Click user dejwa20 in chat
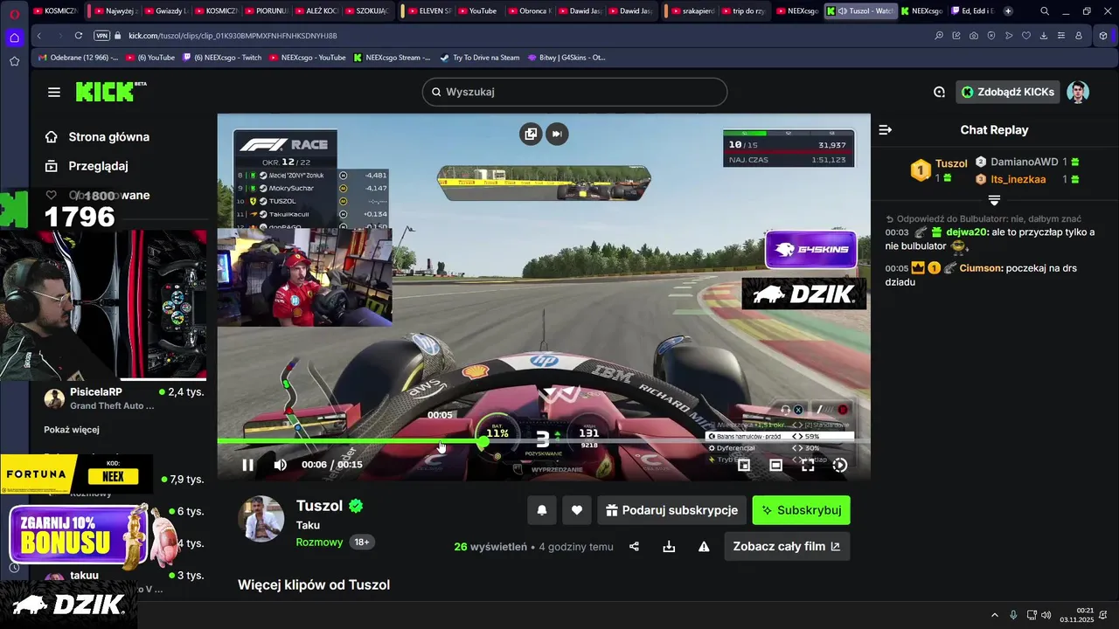1119x629 pixels. [967, 232]
